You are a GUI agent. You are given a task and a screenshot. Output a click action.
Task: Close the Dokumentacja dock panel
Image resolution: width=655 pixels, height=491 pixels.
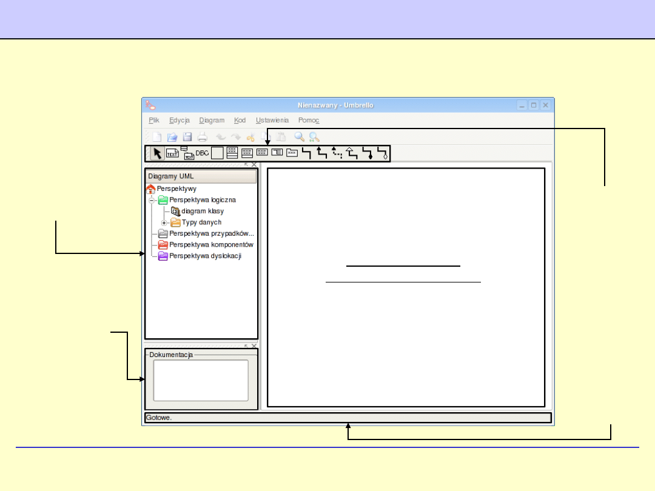254,346
